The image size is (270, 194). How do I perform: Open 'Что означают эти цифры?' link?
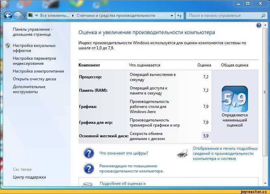coord(124,153)
